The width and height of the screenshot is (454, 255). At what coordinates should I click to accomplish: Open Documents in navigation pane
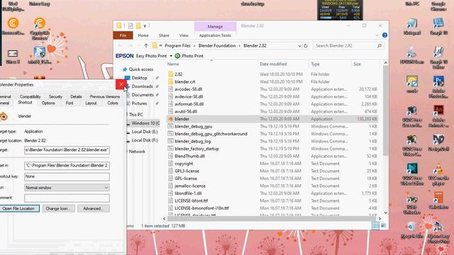(143, 94)
